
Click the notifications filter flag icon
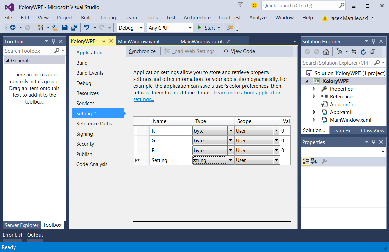tap(240, 5)
